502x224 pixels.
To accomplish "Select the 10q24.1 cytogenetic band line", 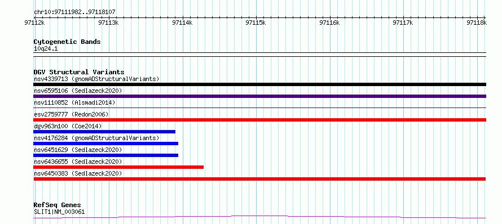I will coord(259,55).
